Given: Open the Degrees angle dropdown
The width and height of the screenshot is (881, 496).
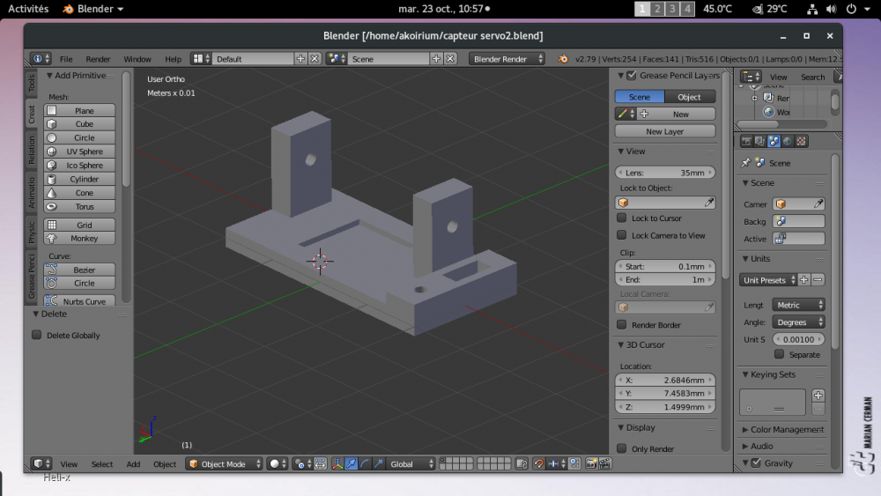Looking at the screenshot, I should pyautogui.click(x=798, y=322).
